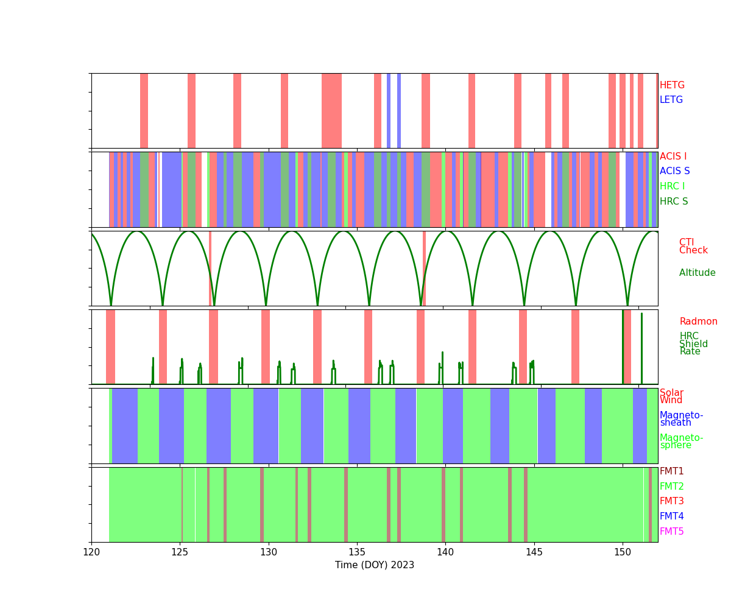Click the FMT5 legend label
731x609 pixels.
click(671, 532)
